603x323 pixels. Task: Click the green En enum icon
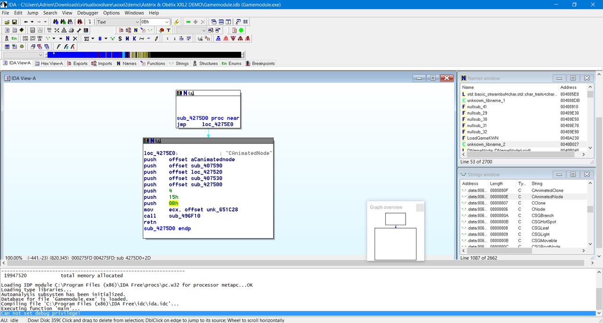point(14,39)
